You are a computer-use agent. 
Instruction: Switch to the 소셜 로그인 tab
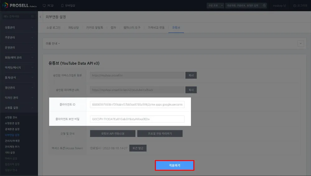point(53,28)
